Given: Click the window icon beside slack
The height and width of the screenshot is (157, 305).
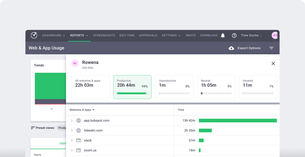Looking at the screenshot, I should click(x=79, y=140).
